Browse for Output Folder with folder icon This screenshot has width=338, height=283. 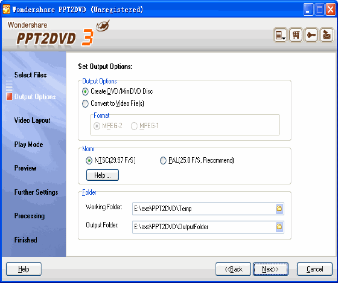coord(279,227)
